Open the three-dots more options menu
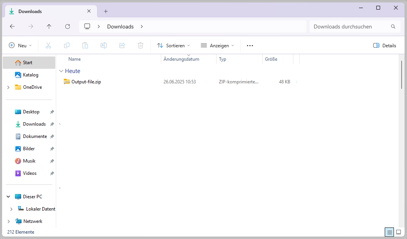This screenshot has width=407, height=239. [250, 45]
